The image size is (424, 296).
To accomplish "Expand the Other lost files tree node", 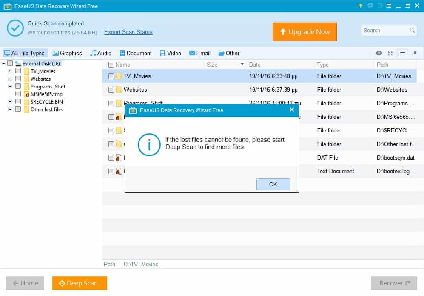I will click(10, 110).
